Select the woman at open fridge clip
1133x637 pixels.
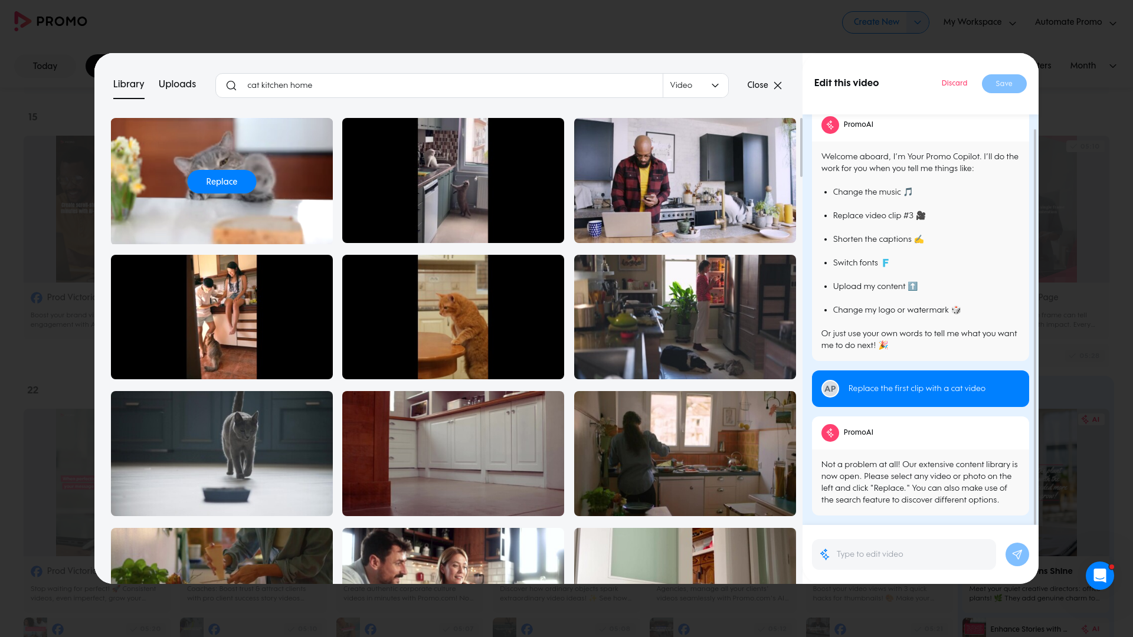[x=685, y=317]
